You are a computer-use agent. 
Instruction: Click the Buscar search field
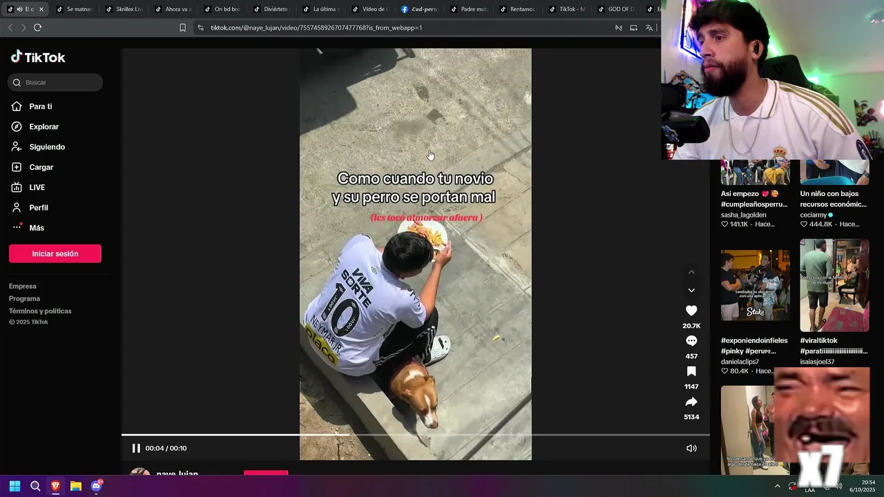pyautogui.click(x=55, y=82)
